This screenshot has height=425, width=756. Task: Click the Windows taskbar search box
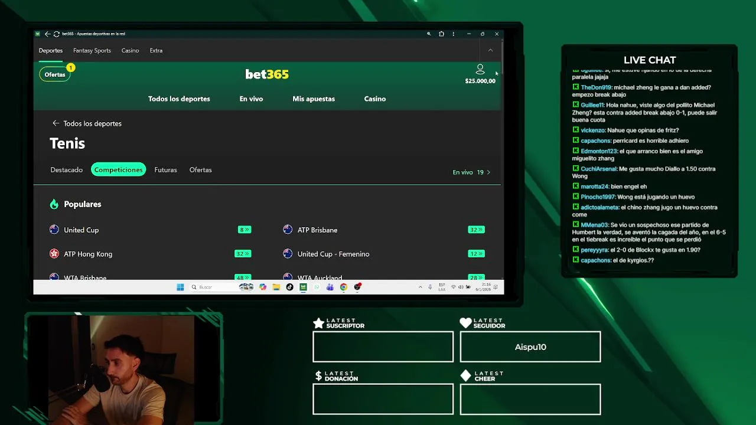coord(222,287)
